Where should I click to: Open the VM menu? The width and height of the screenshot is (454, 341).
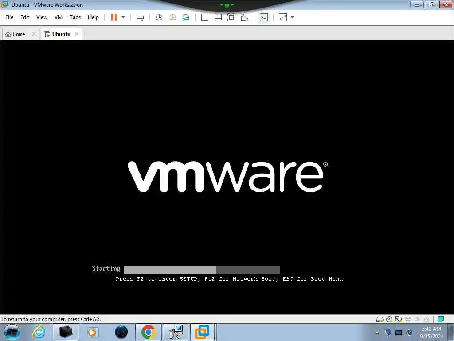click(59, 17)
